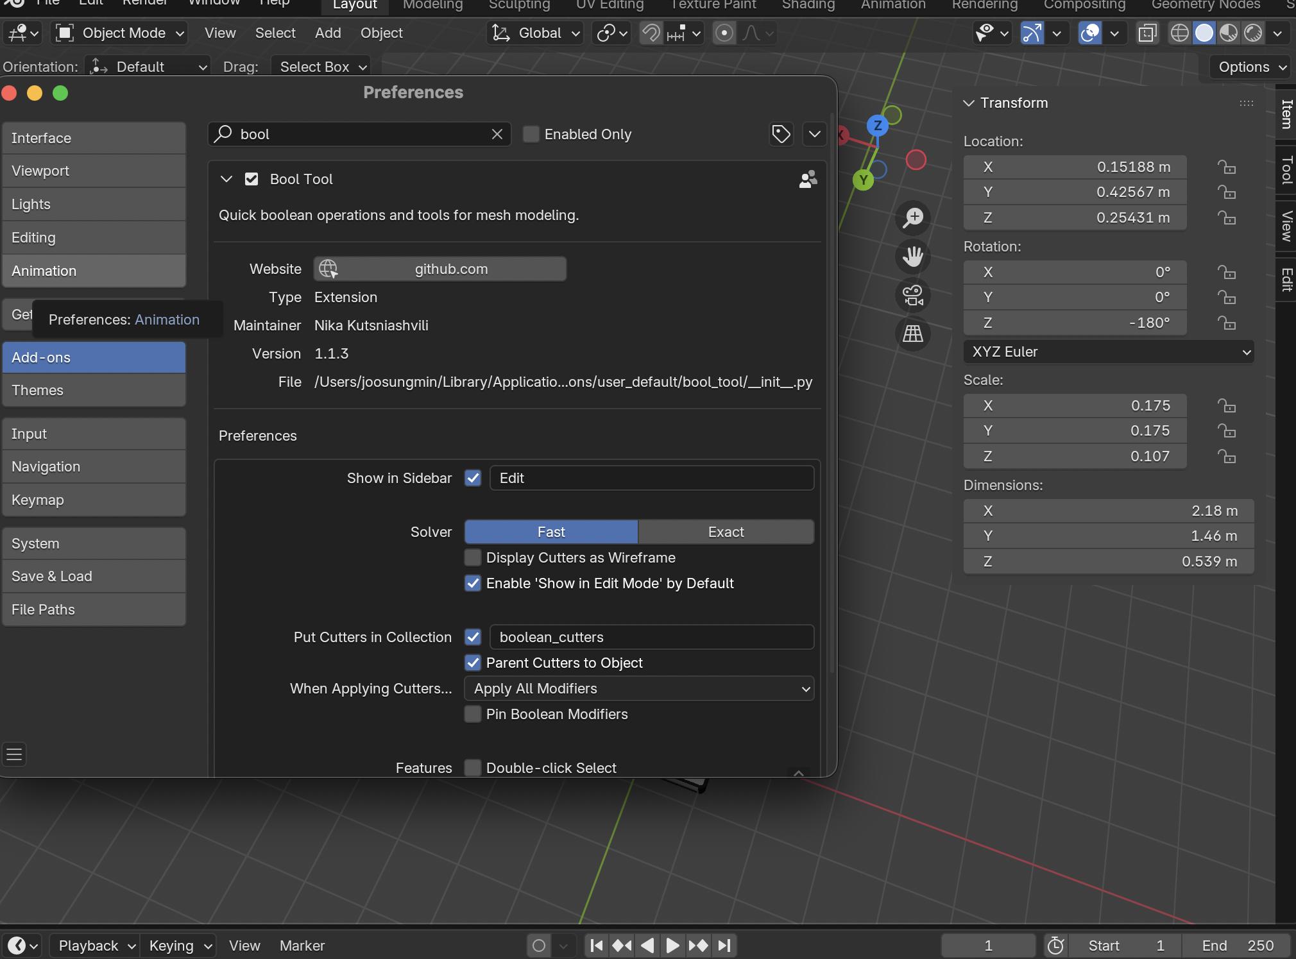Click the add-on tags filter icon
Viewport: 1296px width, 959px height.
click(x=781, y=134)
